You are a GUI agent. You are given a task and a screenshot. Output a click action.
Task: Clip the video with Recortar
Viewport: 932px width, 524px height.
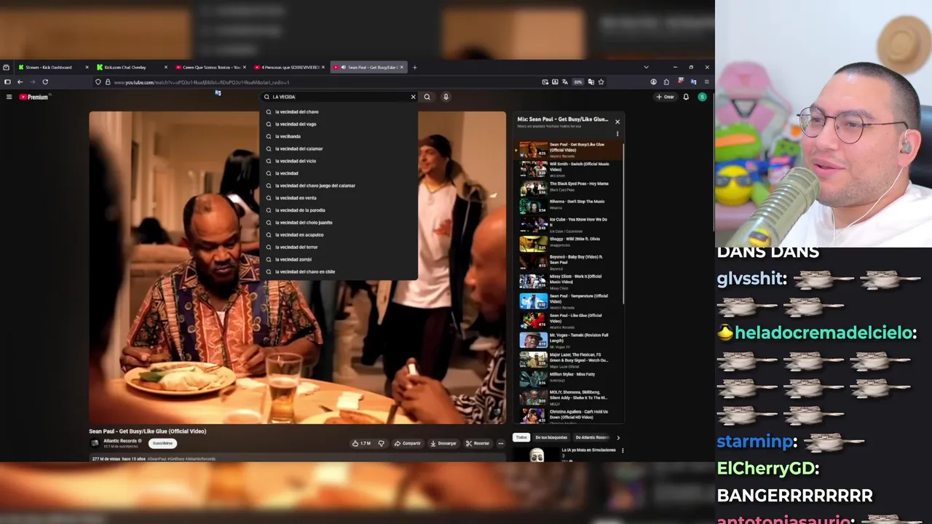pos(478,443)
